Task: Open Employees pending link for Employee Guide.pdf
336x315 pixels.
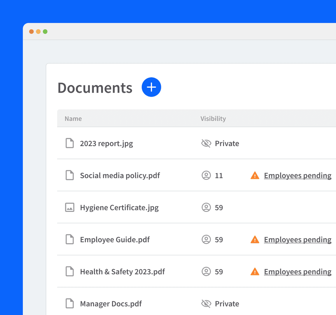Action: pyautogui.click(x=297, y=239)
